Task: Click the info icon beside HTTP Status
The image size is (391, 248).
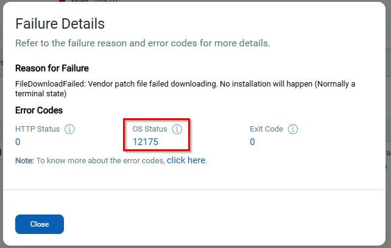Action: (69, 129)
